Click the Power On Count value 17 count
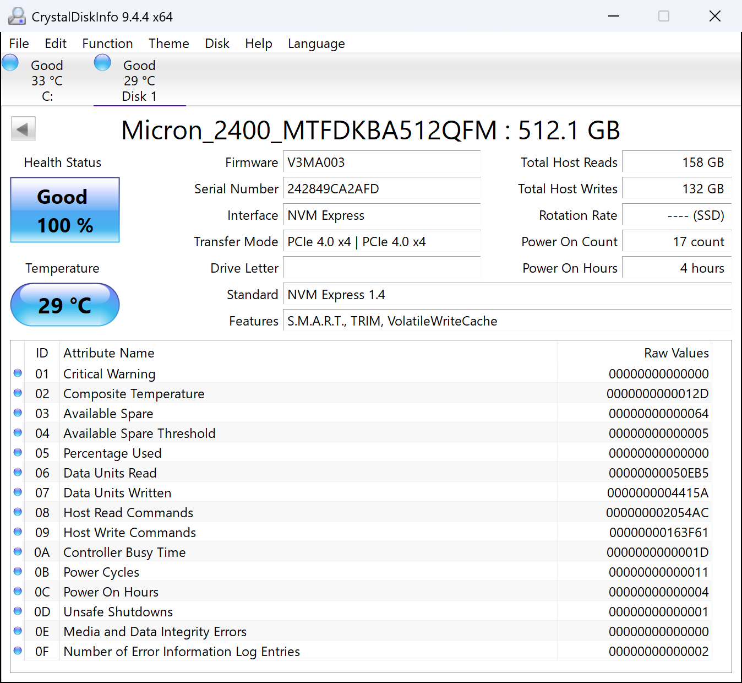The image size is (742, 683). (677, 242)
